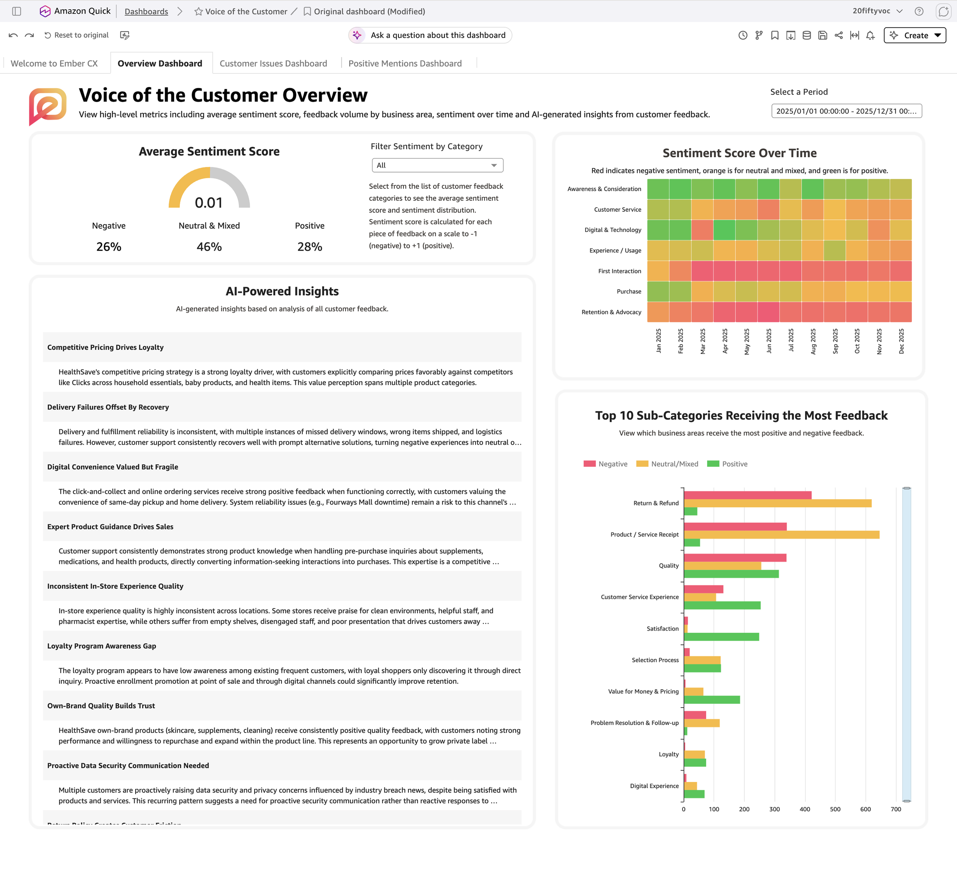
Task: Open the Customer Issues Dashboard tab
Action: click(x=273, y=64)
